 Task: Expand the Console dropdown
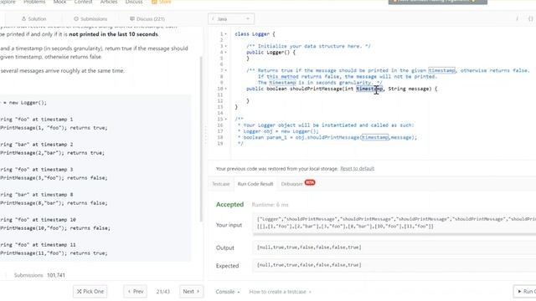(227, 292)
